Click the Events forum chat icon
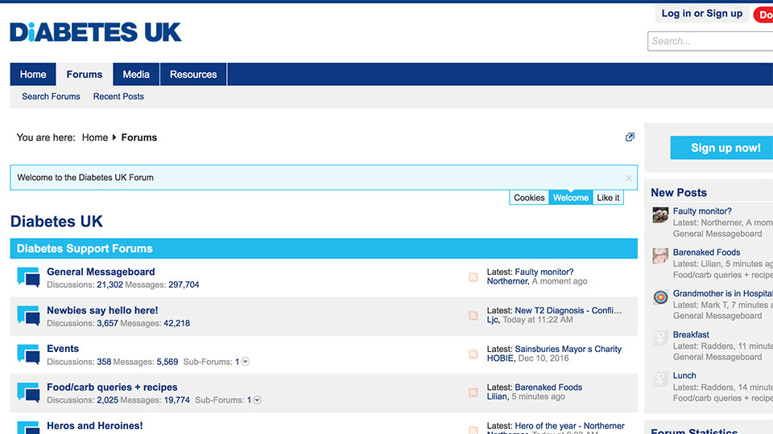The height and width of the screenshot is (434, 773). (28, 354)
